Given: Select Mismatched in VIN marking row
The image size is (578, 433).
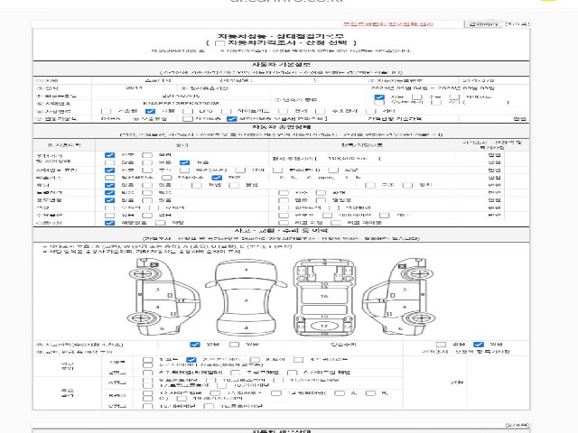Looking at the screenshot, I should (240, 170).
